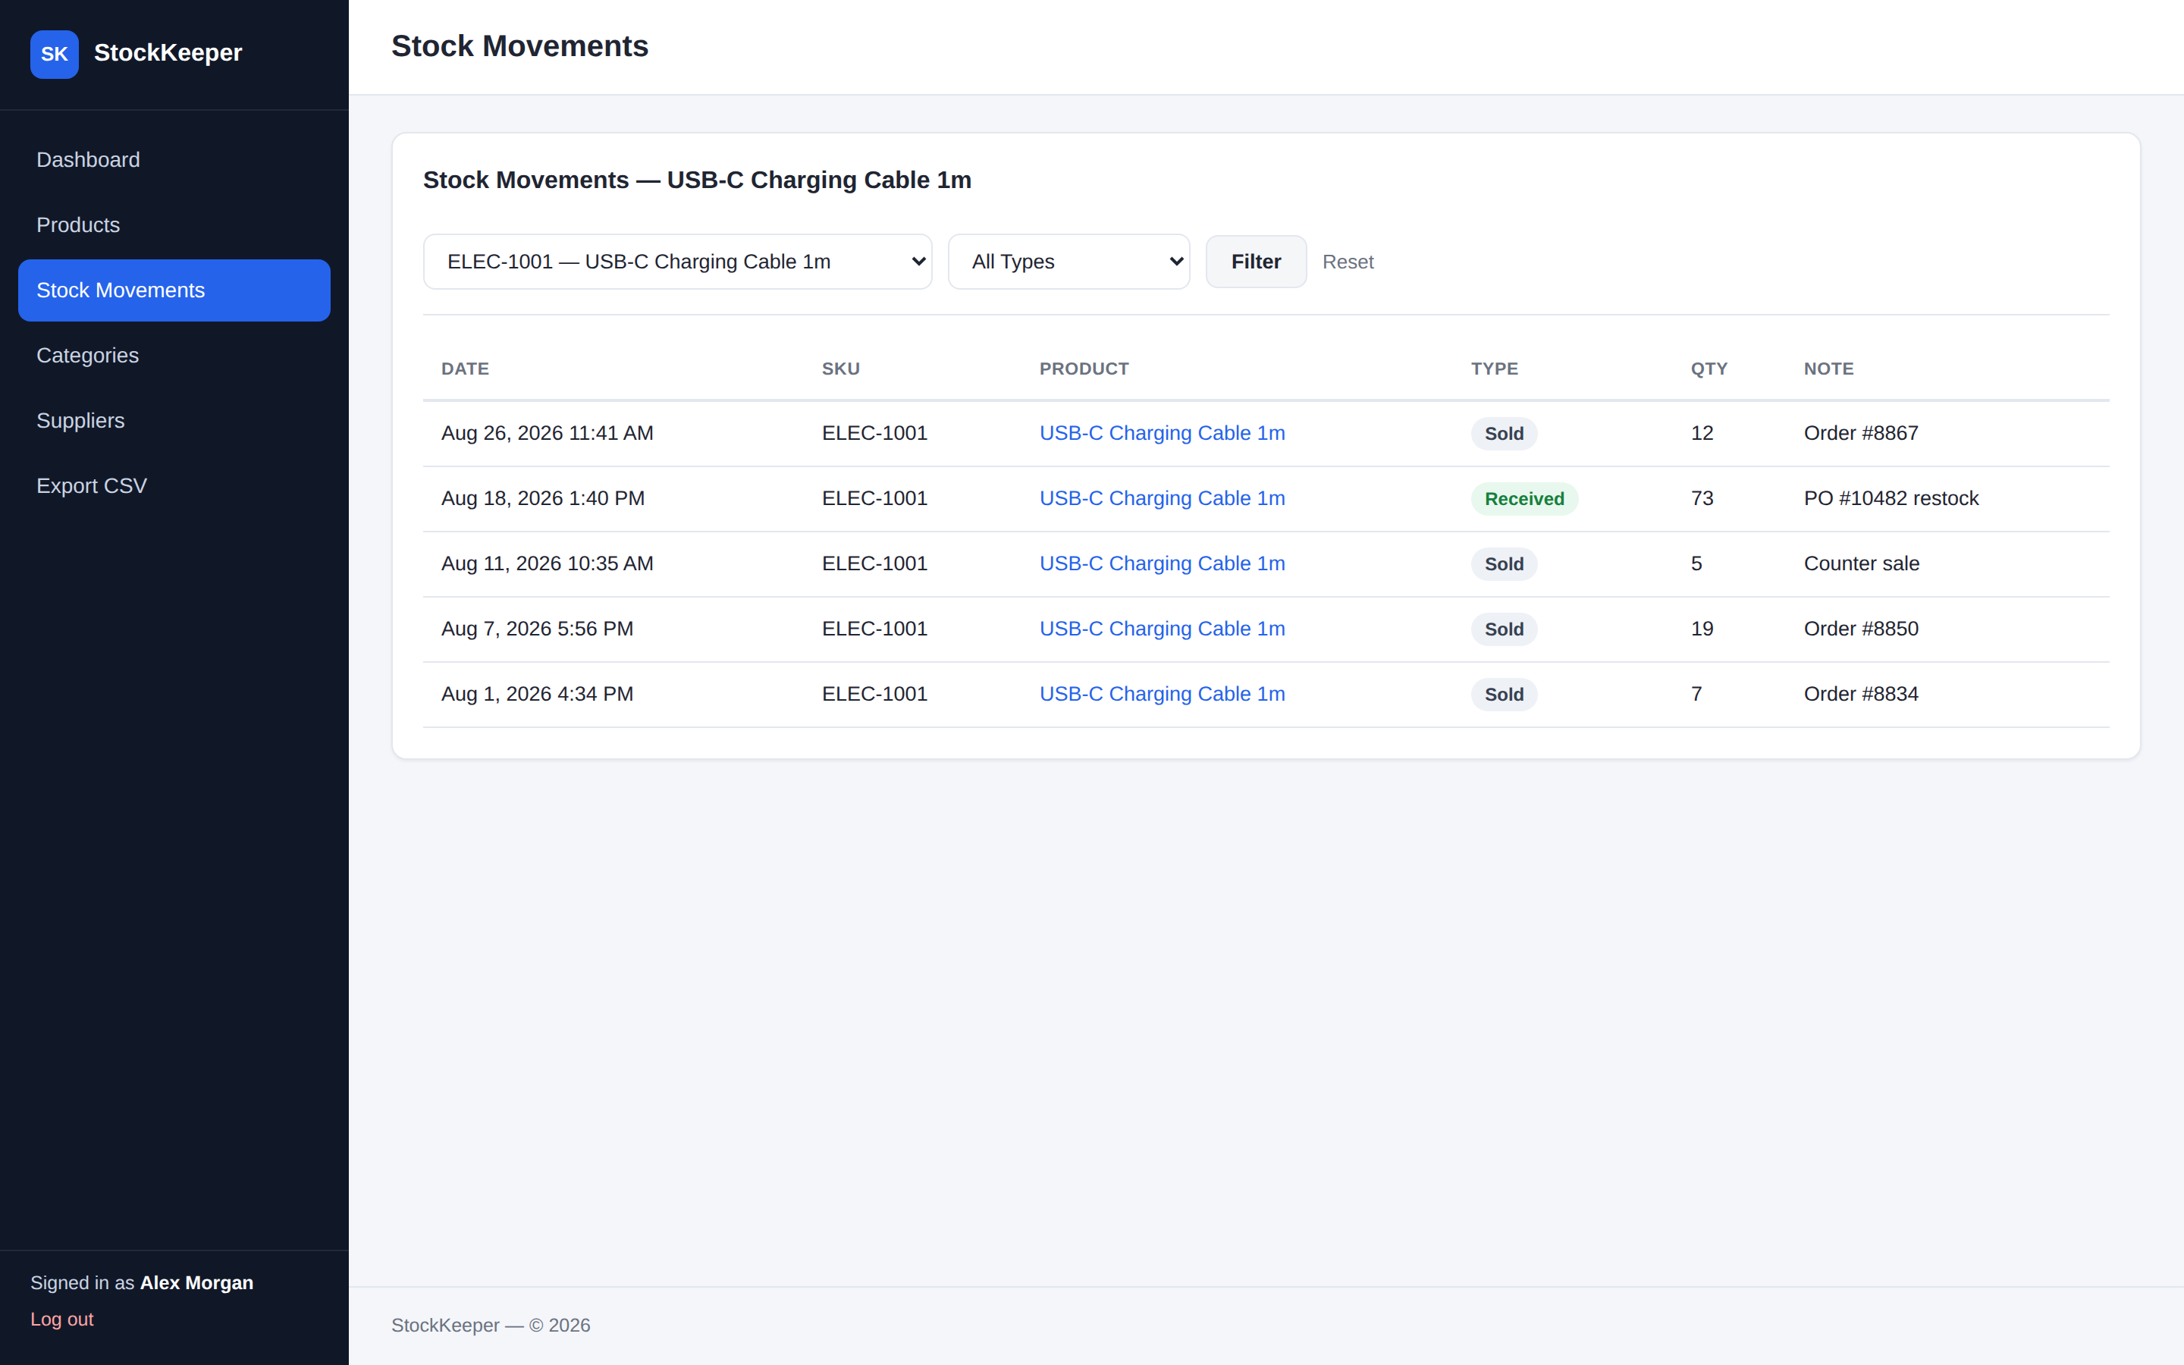
Task: Select date Aug 7, 2026 5:56 PM
Action: point(537,629)
